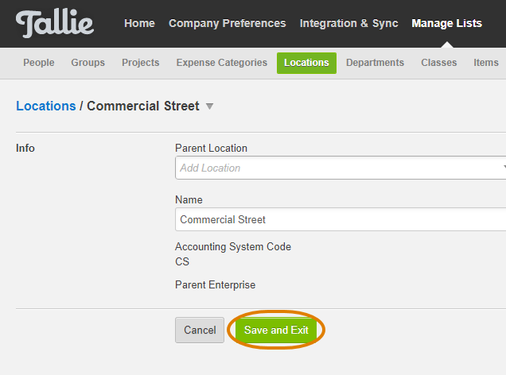Select Manage Lists in top navigation
The image size is (506, 375).
tap(446, 23)
